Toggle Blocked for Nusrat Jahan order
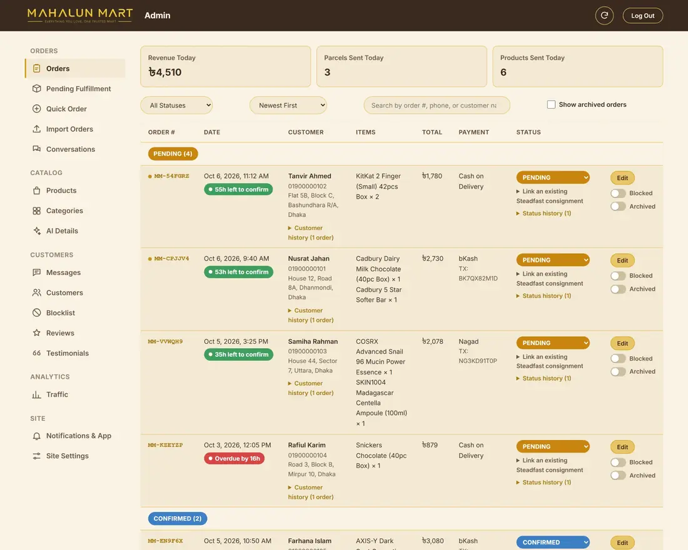This screenshot has height=550, width=688. coord(618,276)
